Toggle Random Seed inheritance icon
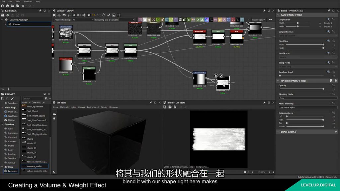The height and width of the screenshot is (191, 340). (x=328, y=72)
